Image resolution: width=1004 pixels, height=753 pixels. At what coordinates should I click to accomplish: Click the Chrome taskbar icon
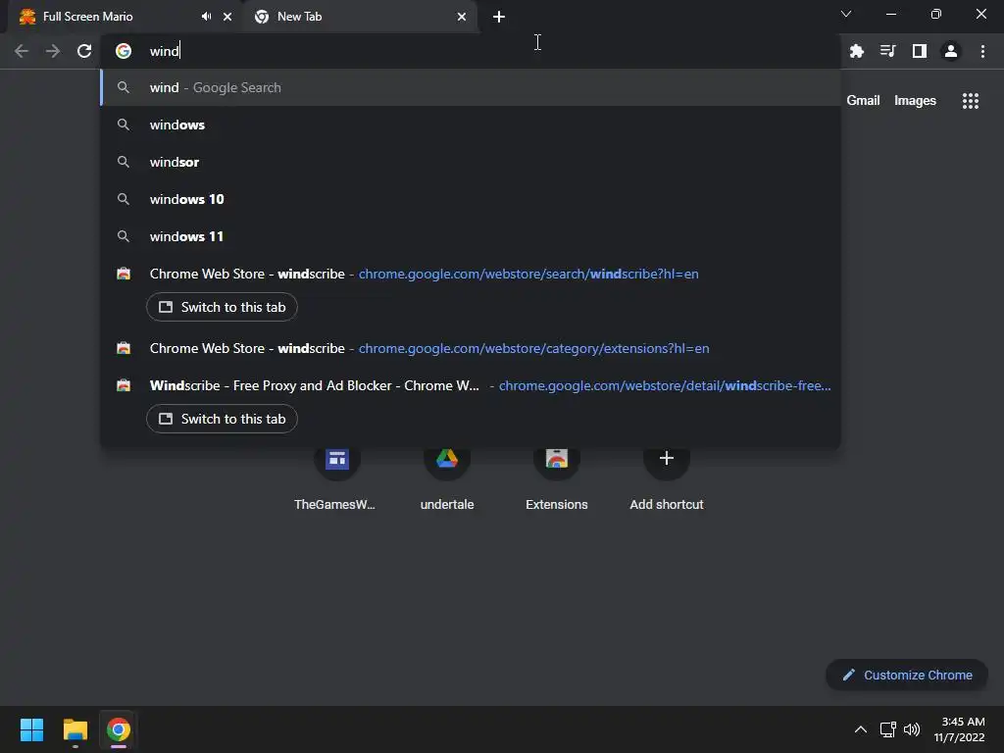119,729
